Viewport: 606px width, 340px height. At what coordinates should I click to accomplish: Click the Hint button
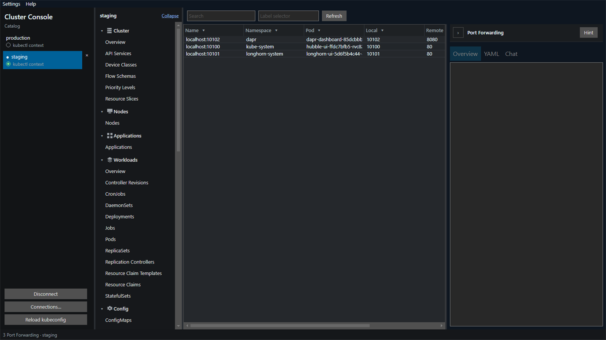[588, 32]
